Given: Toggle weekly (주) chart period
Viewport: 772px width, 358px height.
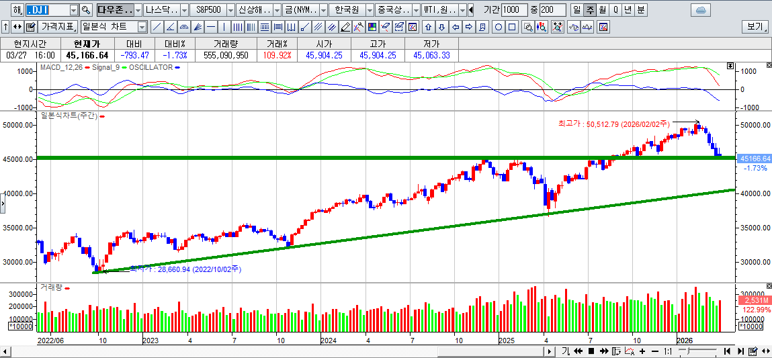Looking at the screenshot, I should (590, 10).
